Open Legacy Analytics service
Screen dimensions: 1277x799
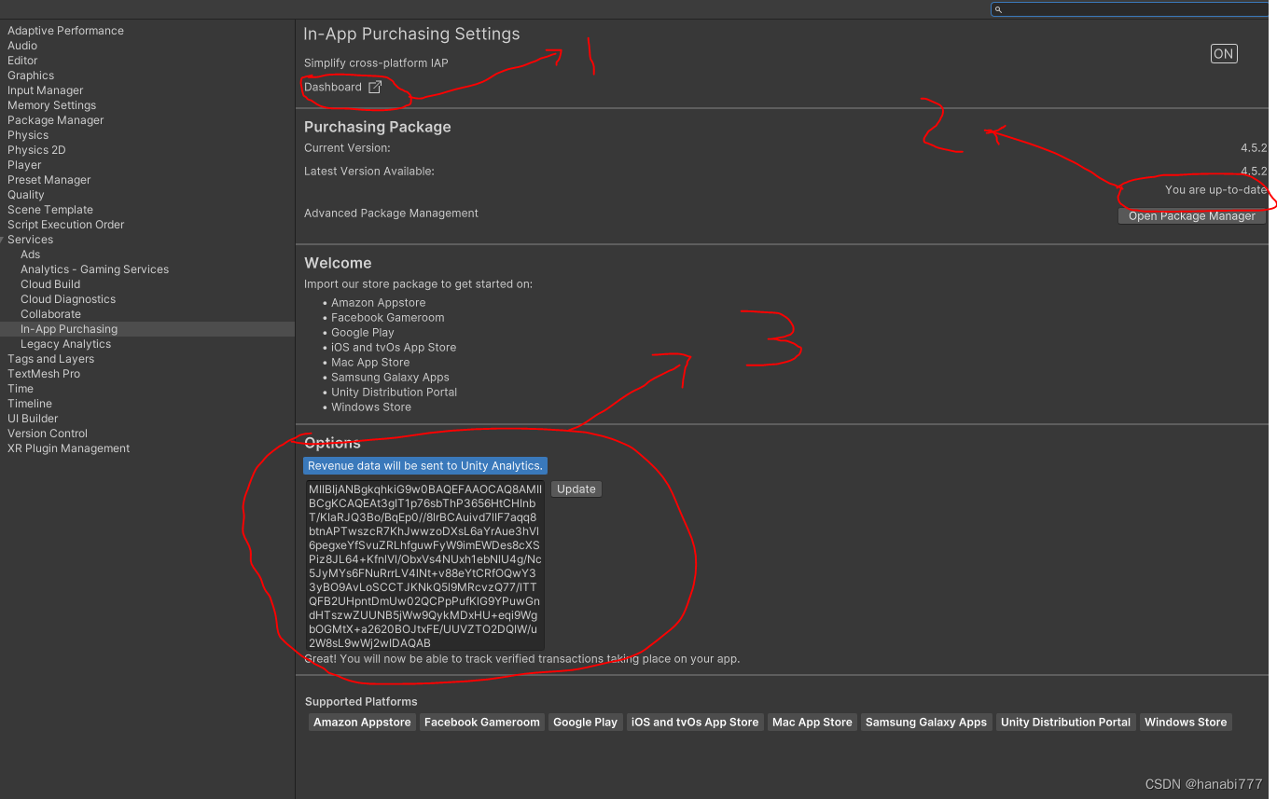click(x=66, y=344)
